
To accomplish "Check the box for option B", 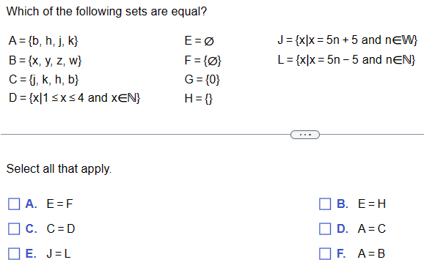I will [x=325, y=204].
